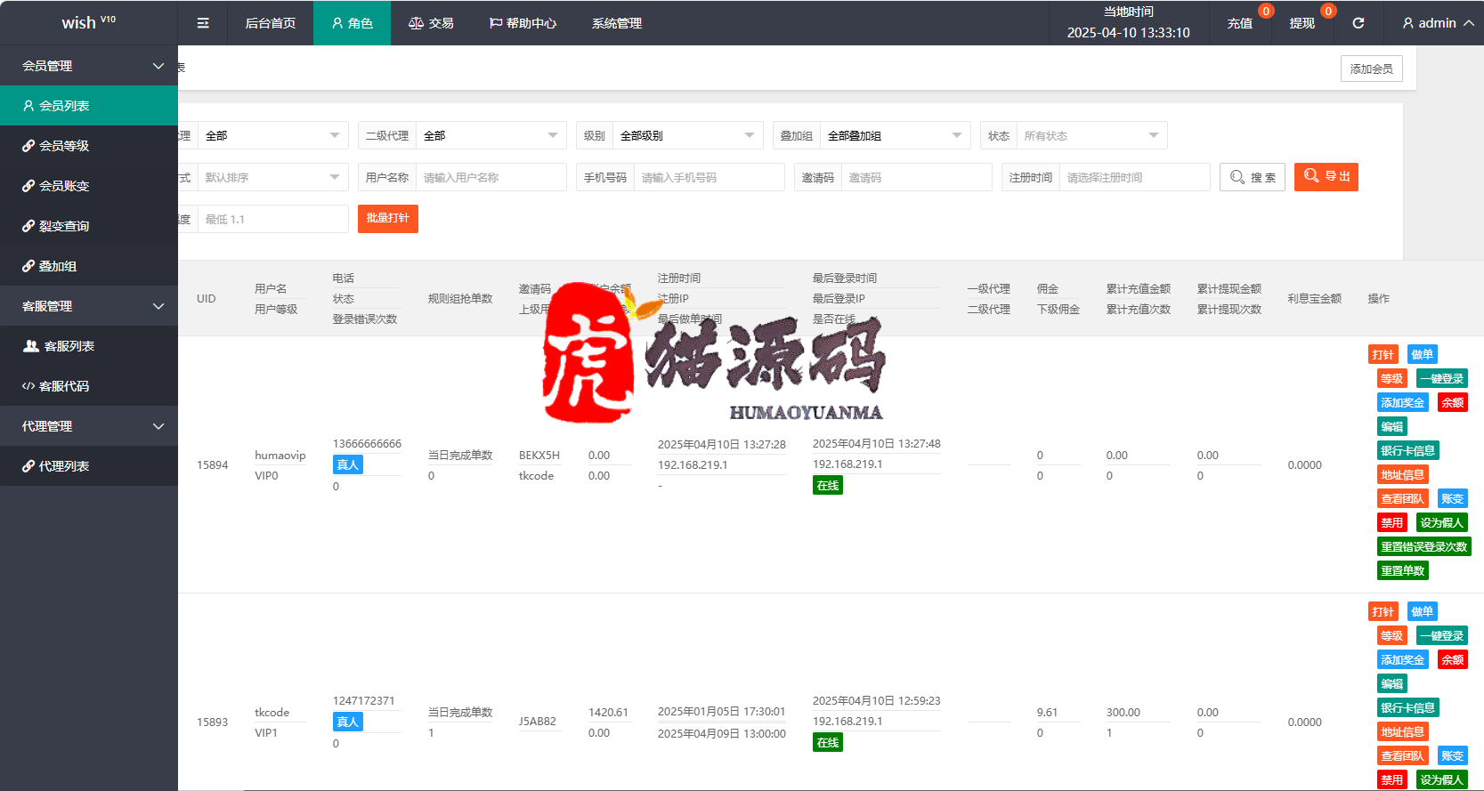1484x791 pixels.
Task: Click 打针 for user humaovip
Action: pos(1383,354)
